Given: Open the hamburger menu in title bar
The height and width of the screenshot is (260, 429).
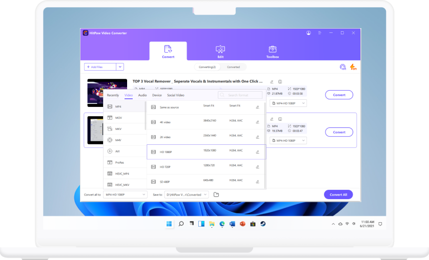Looking at the screenshot, I should [319, 33].
